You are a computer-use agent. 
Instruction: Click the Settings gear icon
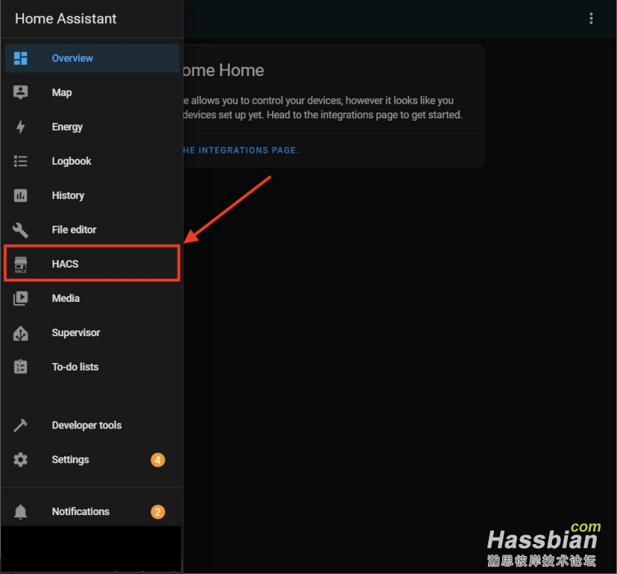pos(20,459)
